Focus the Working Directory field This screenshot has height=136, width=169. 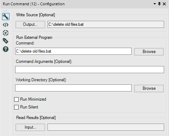(73, 88)
